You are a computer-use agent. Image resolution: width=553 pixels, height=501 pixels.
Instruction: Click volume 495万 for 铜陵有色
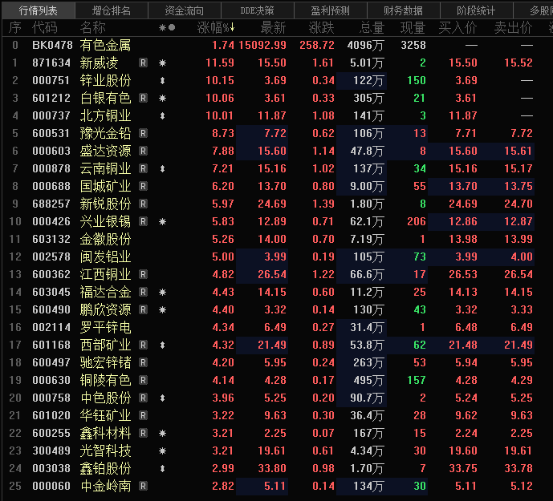[368, 380]
